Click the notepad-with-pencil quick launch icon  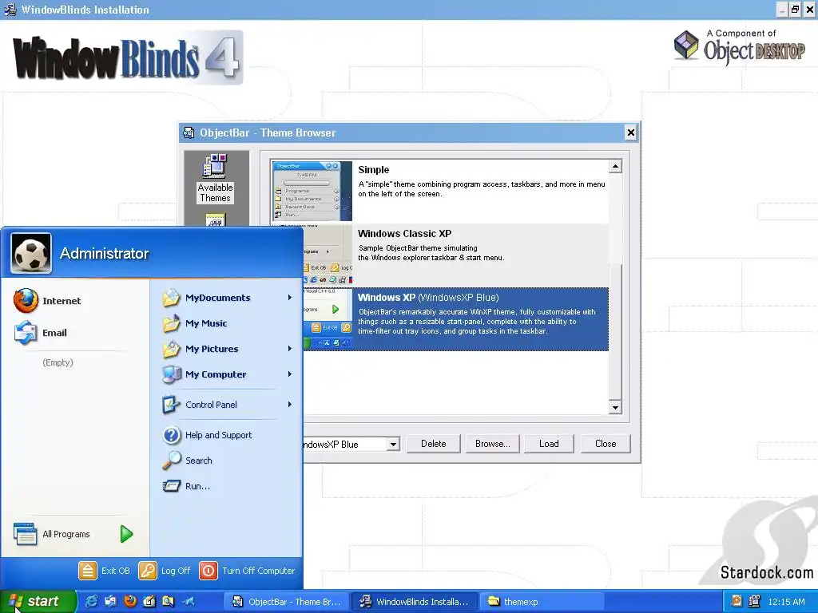click(149, 602)
